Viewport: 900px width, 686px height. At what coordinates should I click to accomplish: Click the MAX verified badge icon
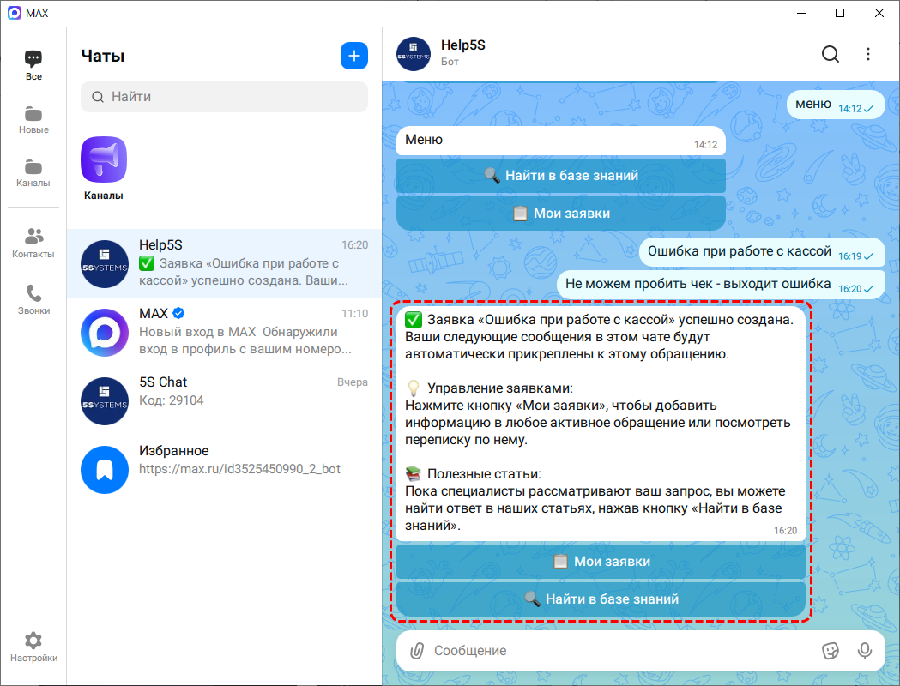point(178,313)
